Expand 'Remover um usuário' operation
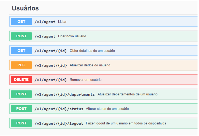The height and width of the screenshot is (136, 199). coord(86,80)
